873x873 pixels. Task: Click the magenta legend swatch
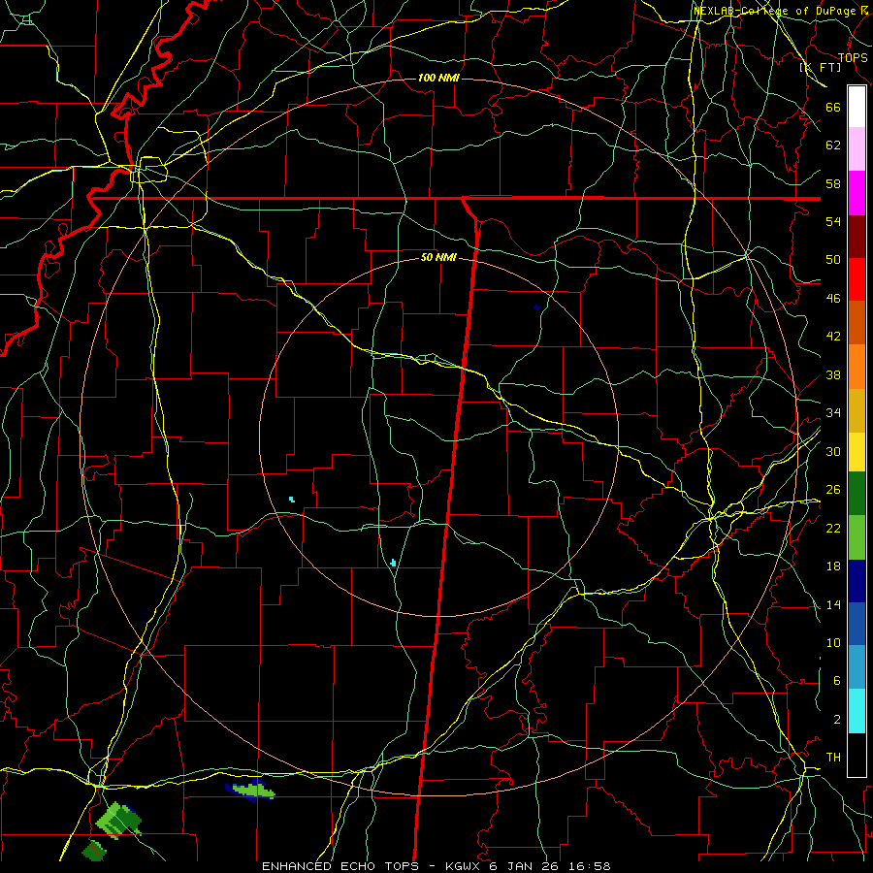[x=857, y=193]
